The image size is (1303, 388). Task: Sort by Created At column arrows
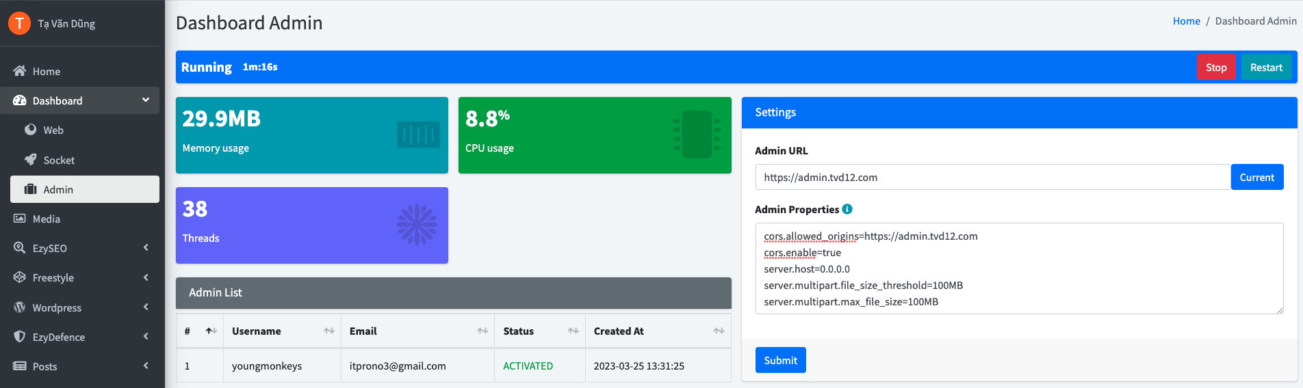[719, 331]
